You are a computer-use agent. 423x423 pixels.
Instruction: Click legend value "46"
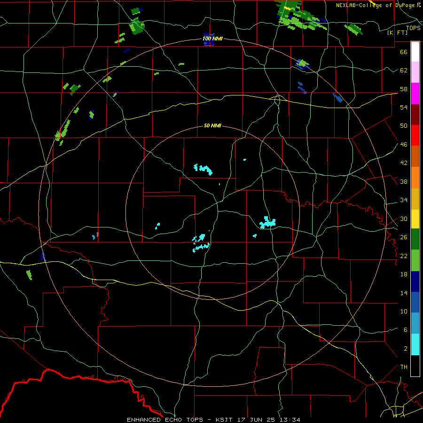(404, 145)
